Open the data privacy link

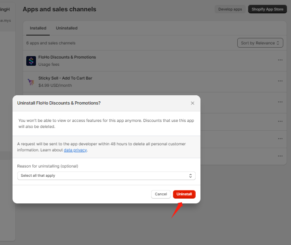point(75,150)
